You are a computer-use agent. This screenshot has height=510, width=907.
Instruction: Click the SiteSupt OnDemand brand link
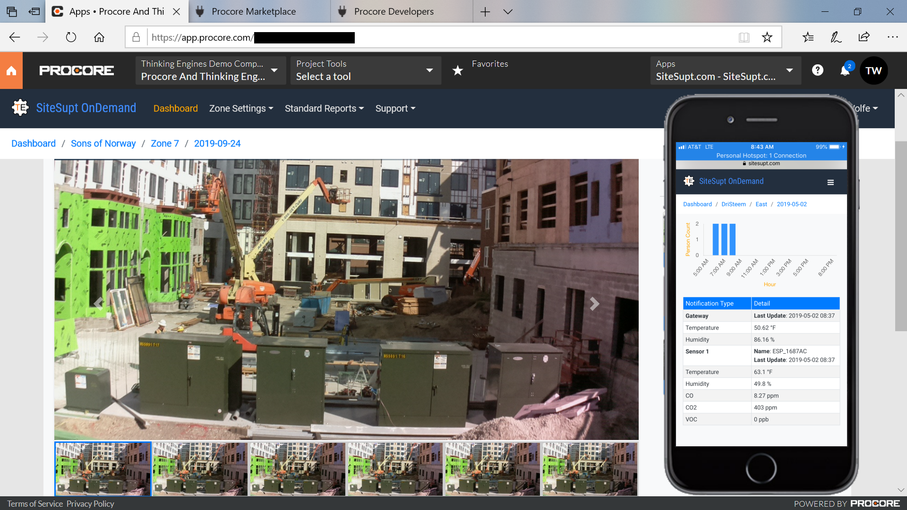point(86,108)
